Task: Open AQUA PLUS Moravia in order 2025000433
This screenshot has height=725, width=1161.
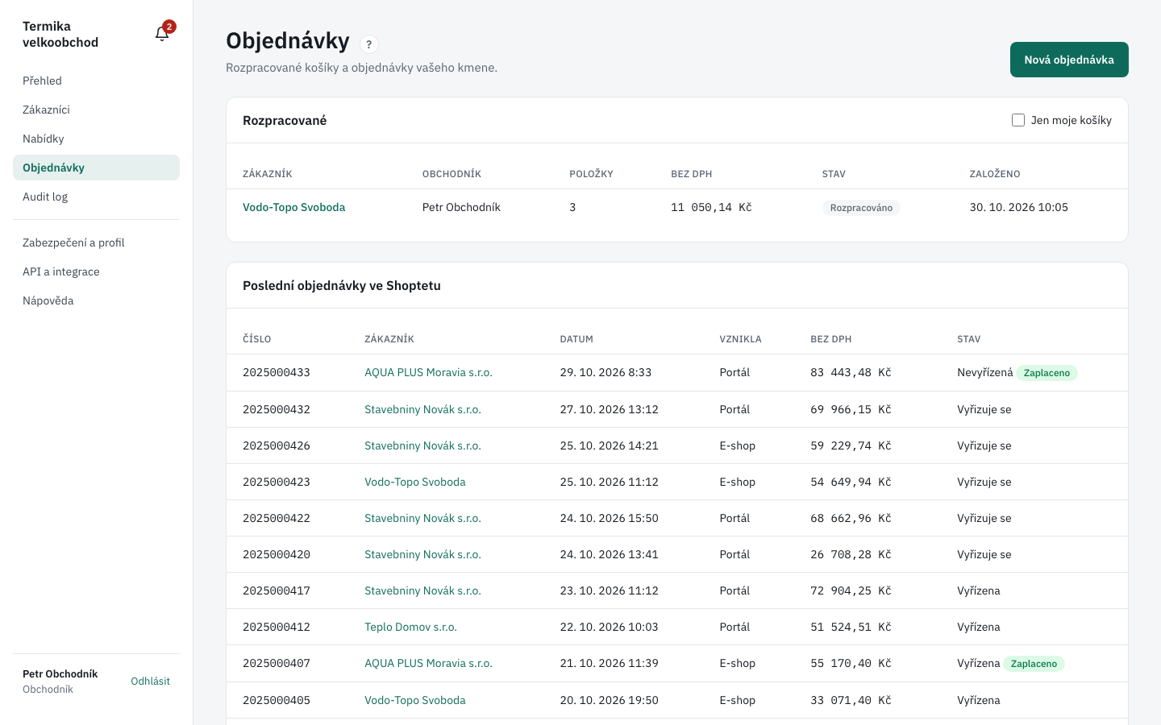Action: click(x=428, y=372)
